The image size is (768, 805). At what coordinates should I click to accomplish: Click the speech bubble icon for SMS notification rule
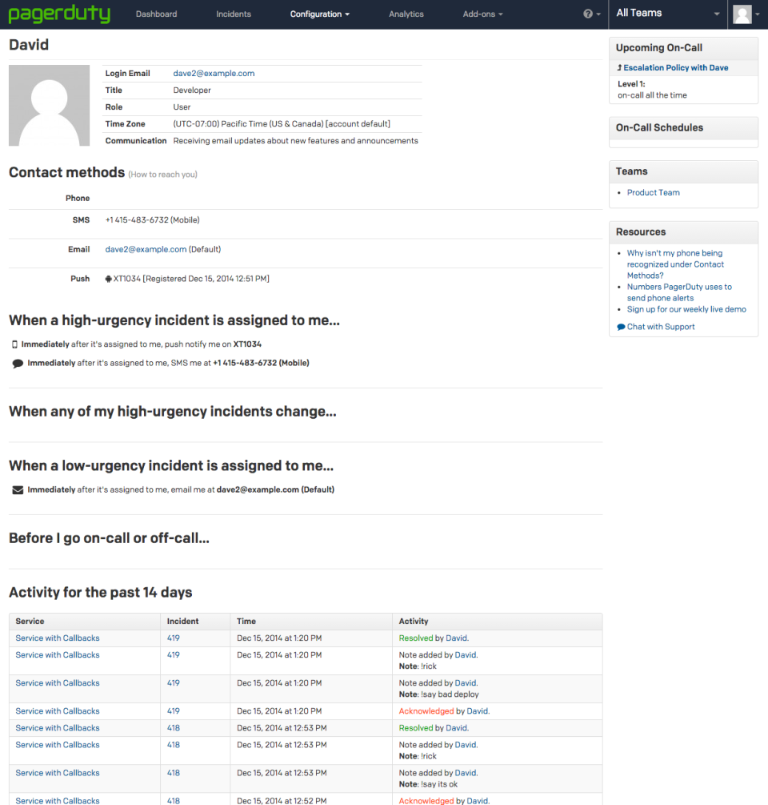tap(18, 362)
